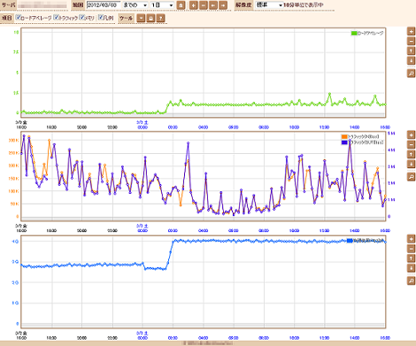This screenshot has height=346, width=416.
Task: Open help with the question mark icon
Action: [x=160, y=19]
